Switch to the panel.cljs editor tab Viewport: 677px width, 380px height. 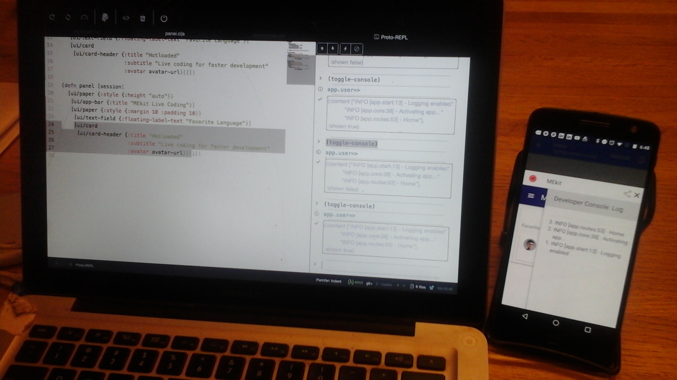tap(175, 34)
